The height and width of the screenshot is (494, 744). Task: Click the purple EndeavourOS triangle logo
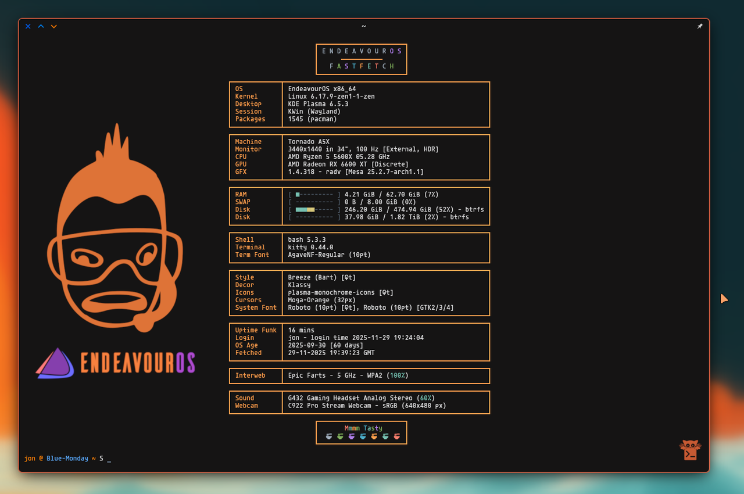tap(55, 363)
